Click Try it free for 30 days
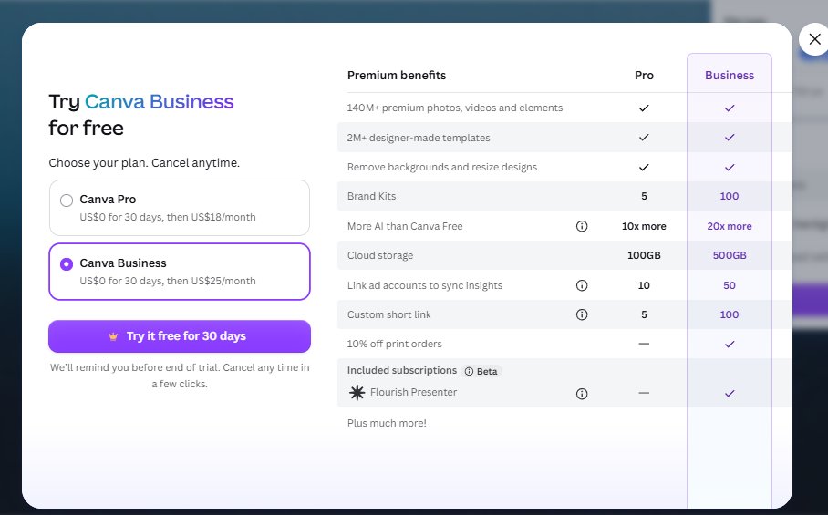The width and height of the screenshot is (828, 515). [180, 336]
